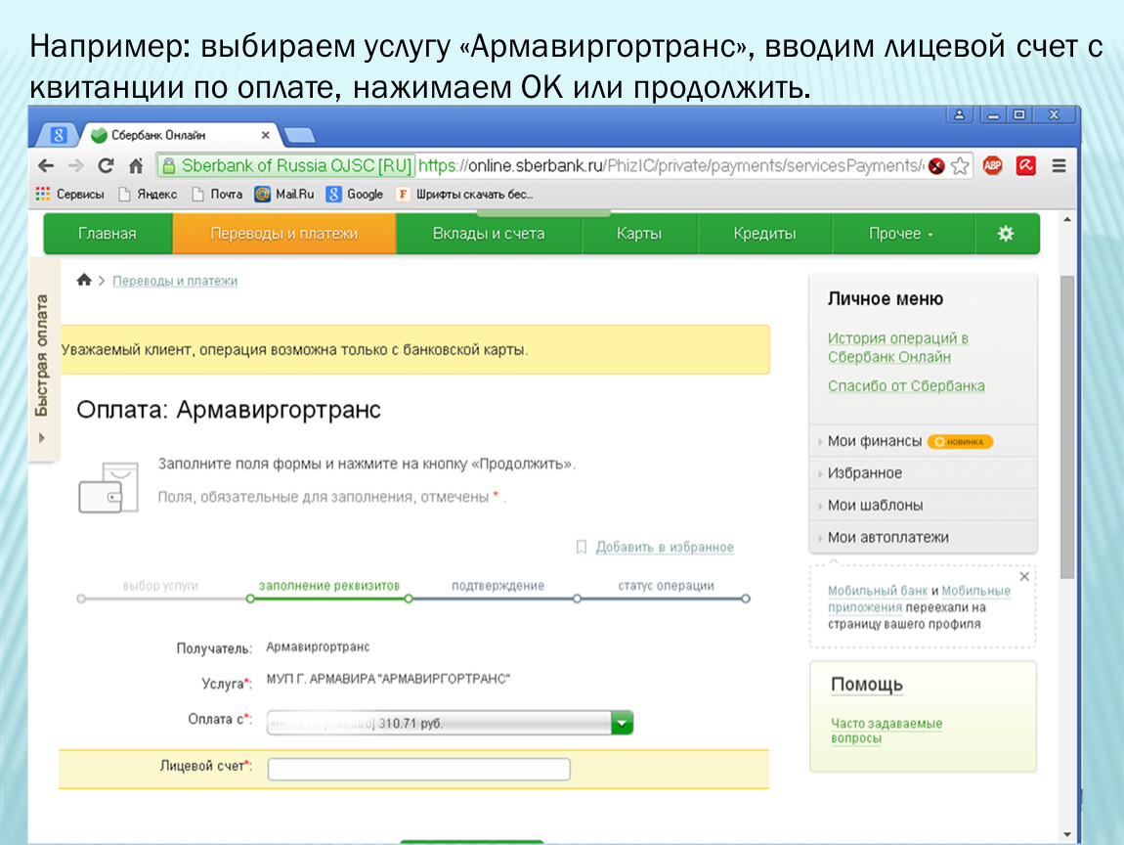Click the scrollbar down arrow

point(1066,834)
